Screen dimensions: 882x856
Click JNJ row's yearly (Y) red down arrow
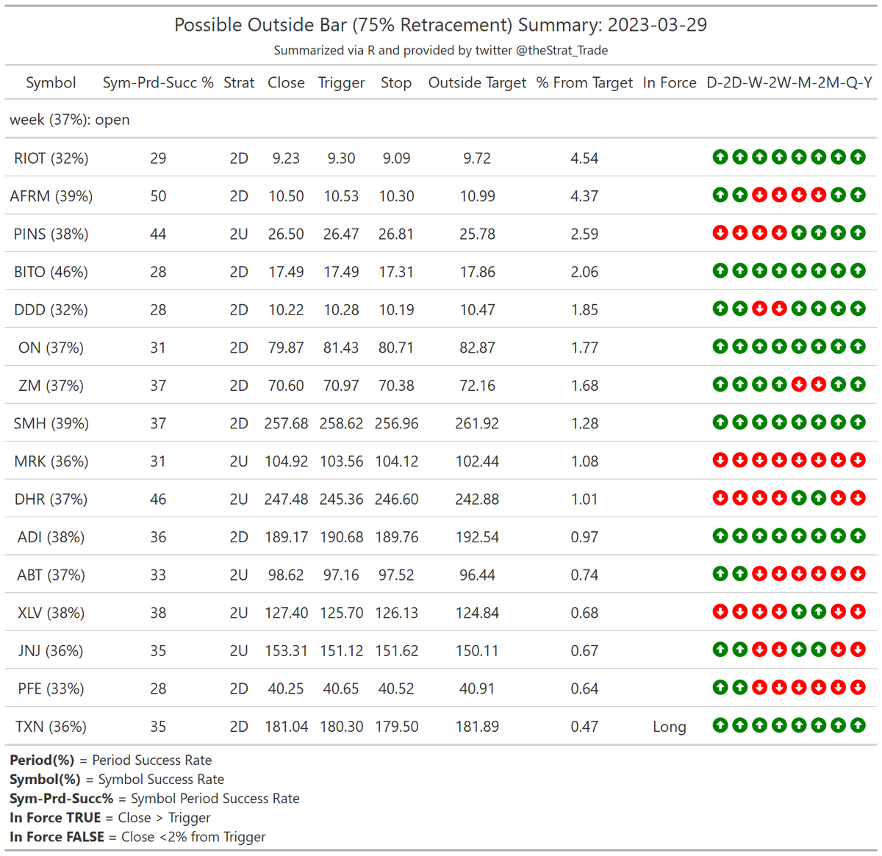[858, 650]
